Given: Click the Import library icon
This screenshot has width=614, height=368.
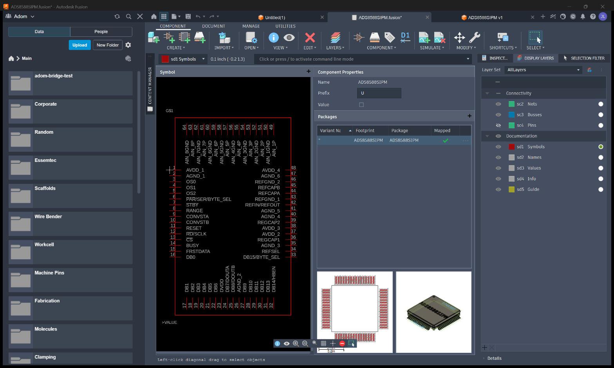Looking at the screenshot, I should [224, 38].
